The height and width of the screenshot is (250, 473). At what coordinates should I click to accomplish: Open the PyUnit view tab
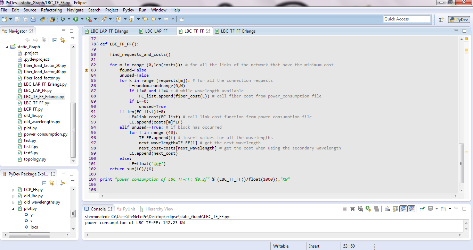coord(126,209)
